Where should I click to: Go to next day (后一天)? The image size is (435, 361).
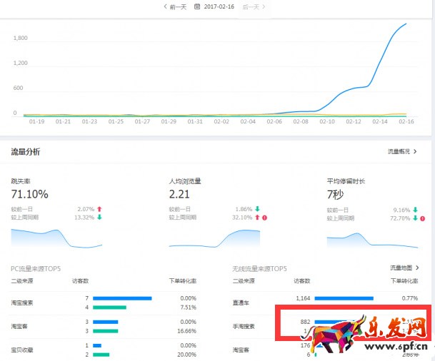(x=254, y=6)
